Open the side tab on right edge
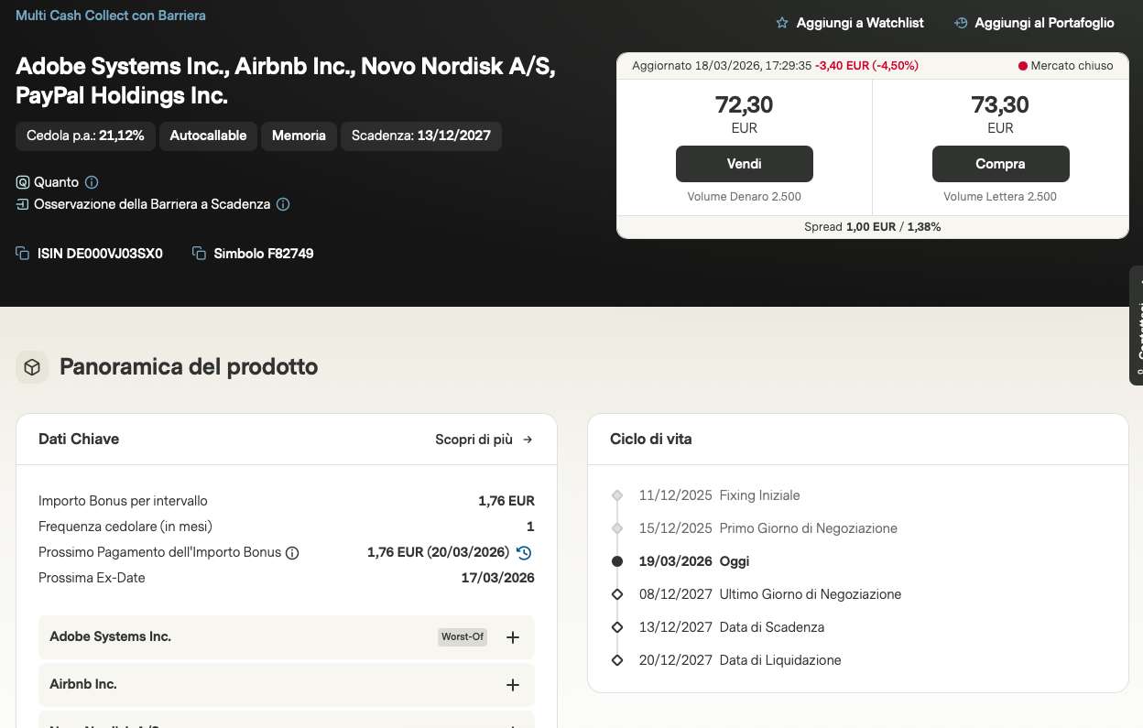This screenshot has height=728, width=1143. (1137, 325)
